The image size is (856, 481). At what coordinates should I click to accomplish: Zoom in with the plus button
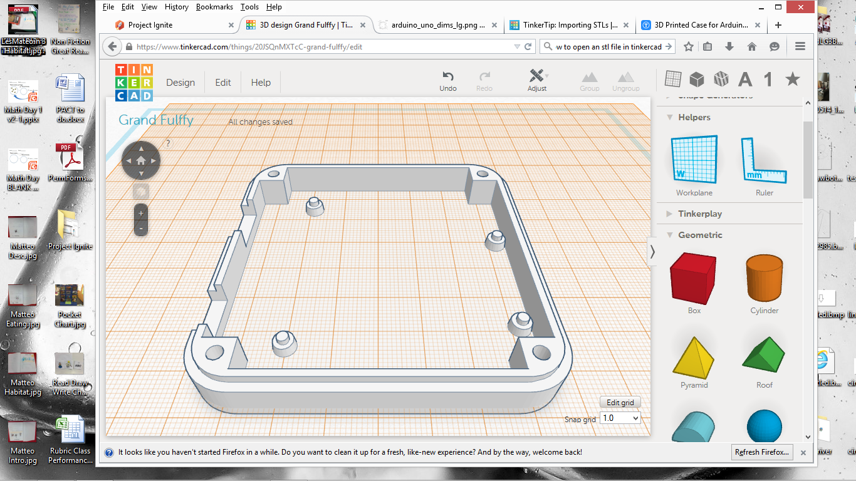point(141,214)
